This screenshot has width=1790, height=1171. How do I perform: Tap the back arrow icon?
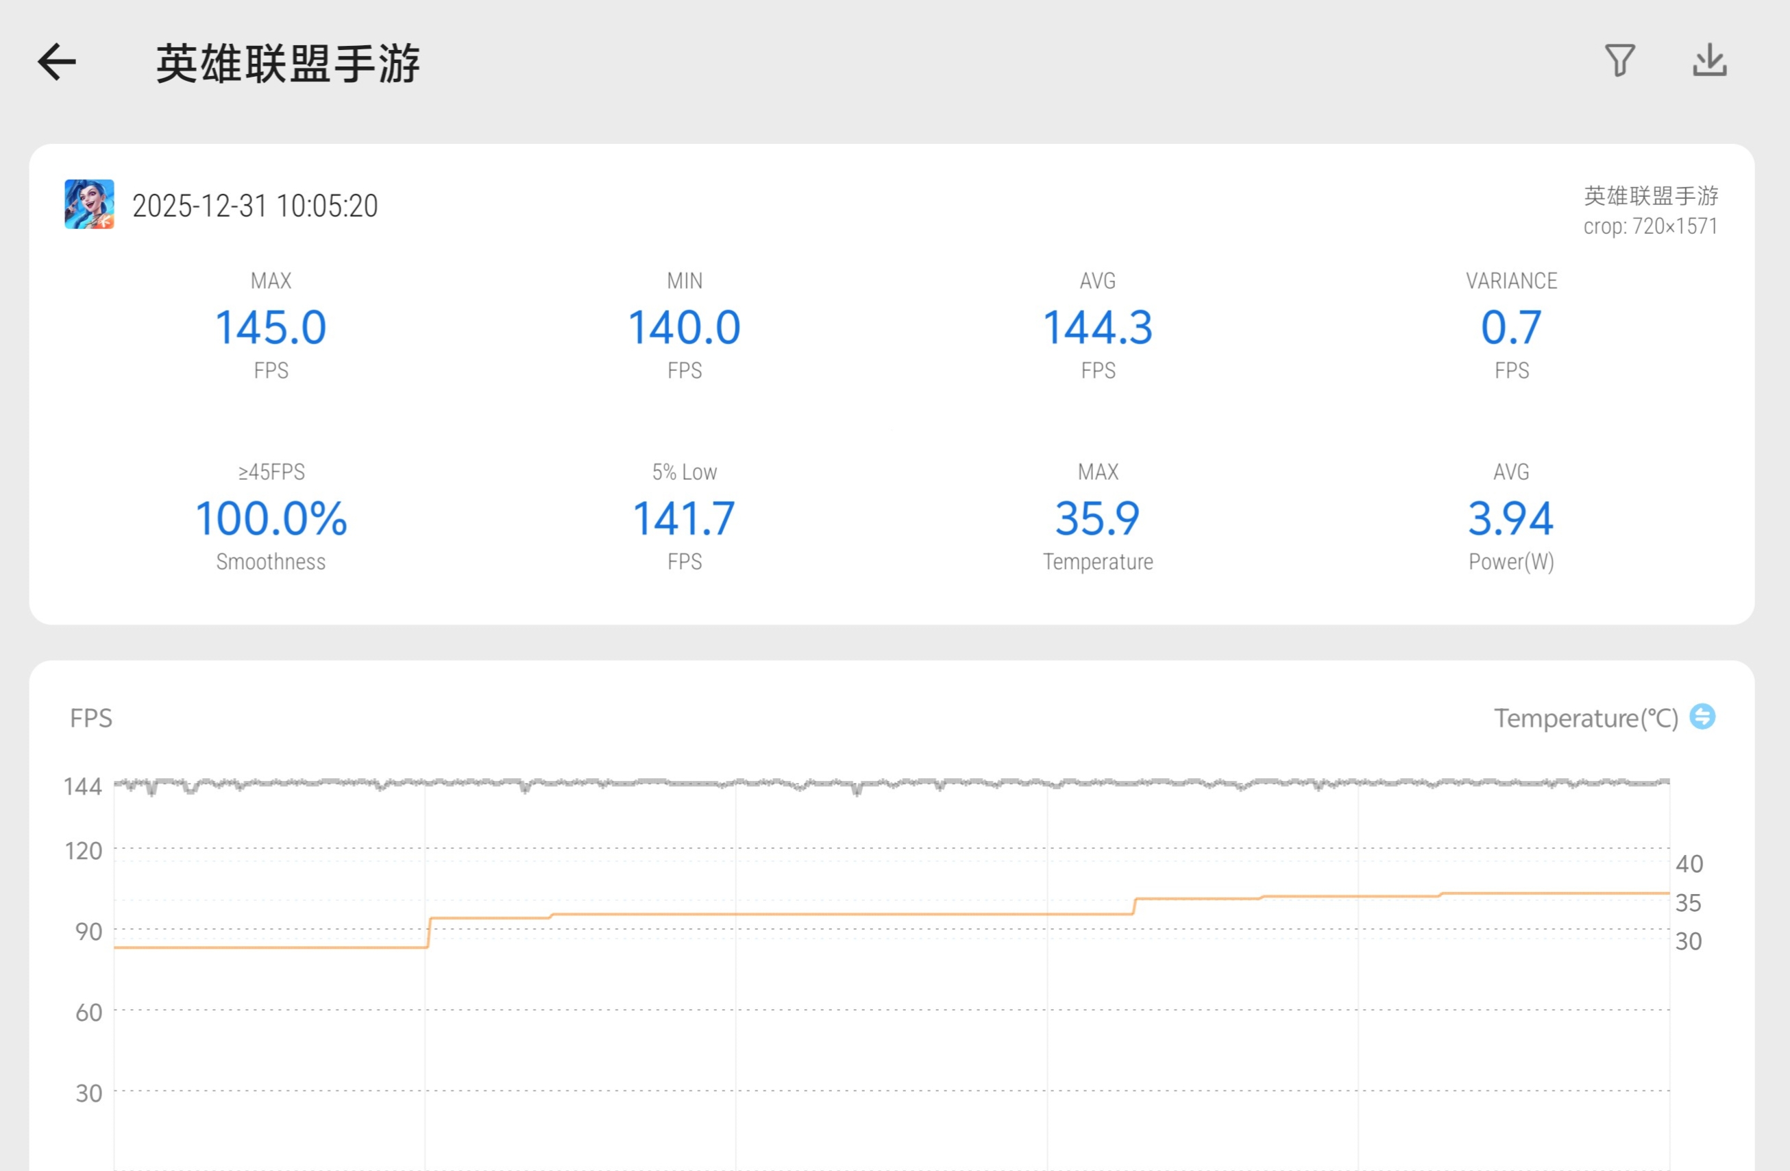point(57,62)
